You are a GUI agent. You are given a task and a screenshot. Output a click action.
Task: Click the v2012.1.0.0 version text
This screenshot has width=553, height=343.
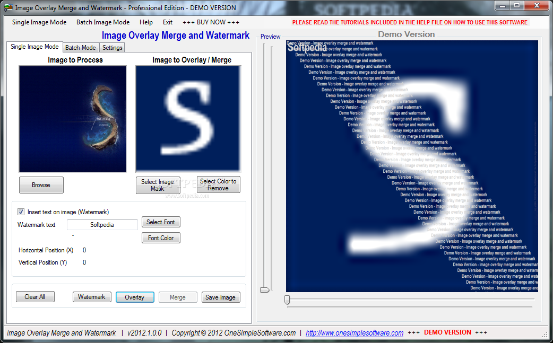coord(144,333)
